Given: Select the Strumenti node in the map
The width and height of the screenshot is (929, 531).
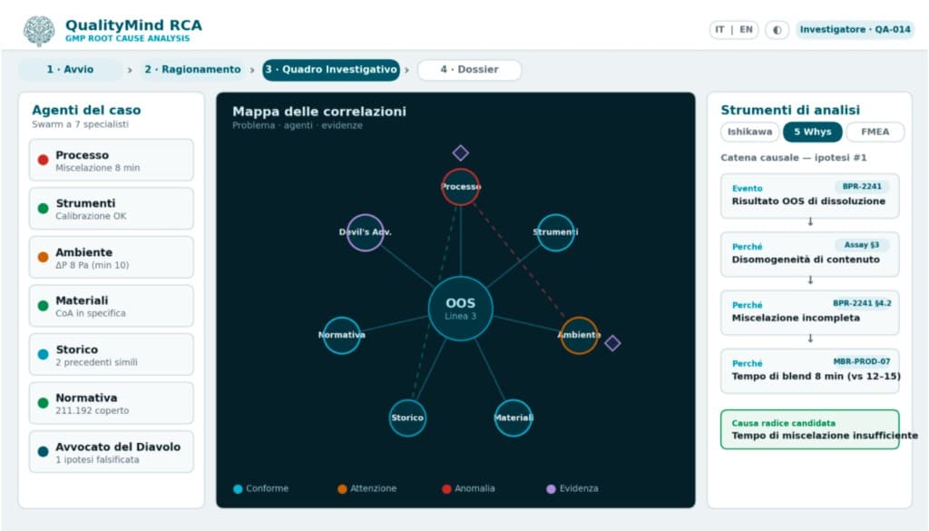Looking at the screenshot, I should click(x=555, y=232).
